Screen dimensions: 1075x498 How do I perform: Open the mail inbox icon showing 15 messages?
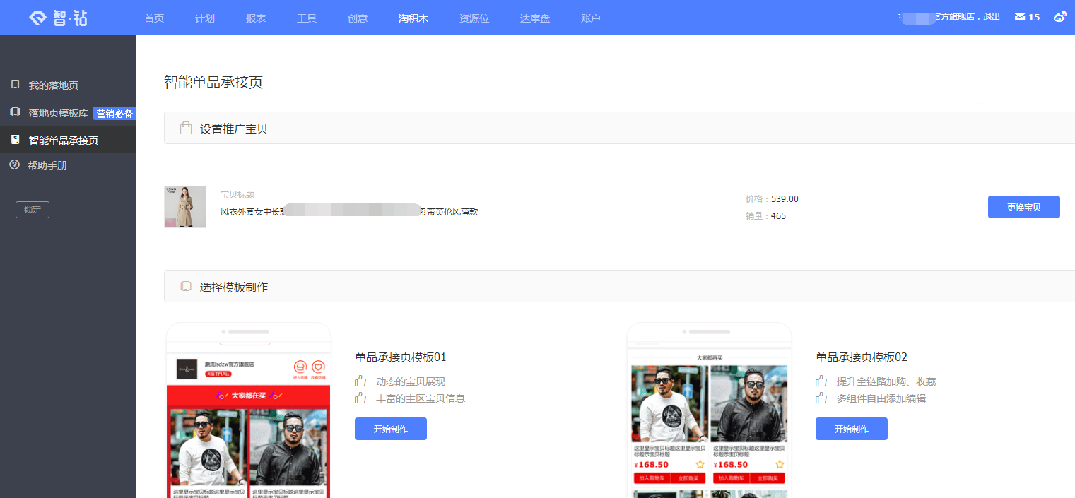pyautogui.click(x=1021, y=16)
